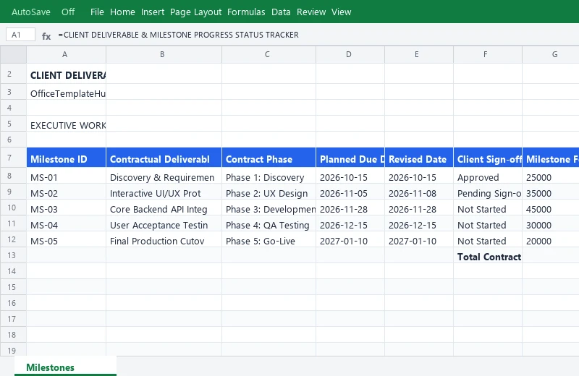The width and height of the screenshot is (579, 376).
Task: Click the Discovery & Requiremen cell
Action: pos(164,177)
